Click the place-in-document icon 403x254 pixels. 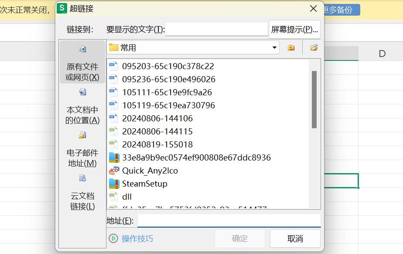[82, 92]
